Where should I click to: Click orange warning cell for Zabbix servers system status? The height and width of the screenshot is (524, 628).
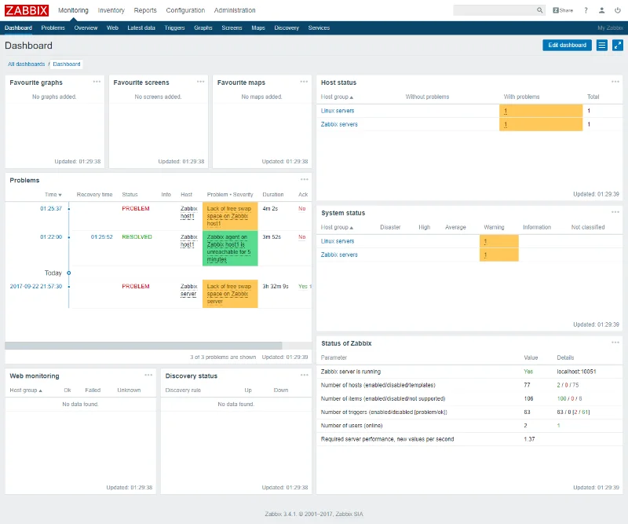tap(499, 255)
